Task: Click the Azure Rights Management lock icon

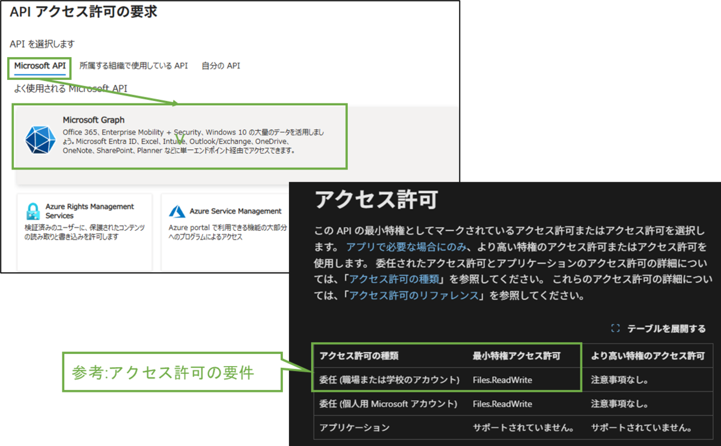Action: 32,211
